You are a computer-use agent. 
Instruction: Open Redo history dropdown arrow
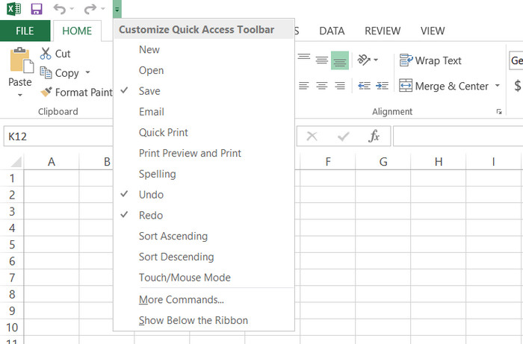tap(103, 9)
